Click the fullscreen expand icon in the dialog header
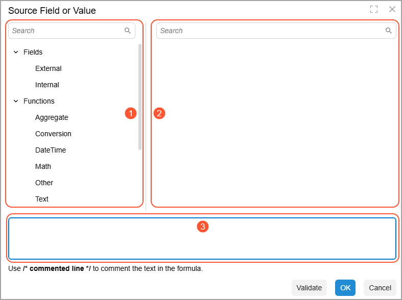Viewport: 402px width, 300px height. 374,9
